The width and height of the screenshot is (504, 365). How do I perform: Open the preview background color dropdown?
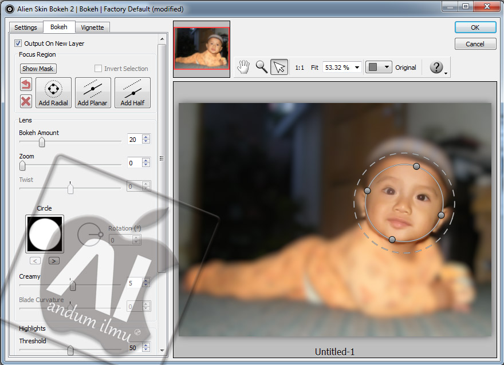pyautogui.click(x=387, y=67)
